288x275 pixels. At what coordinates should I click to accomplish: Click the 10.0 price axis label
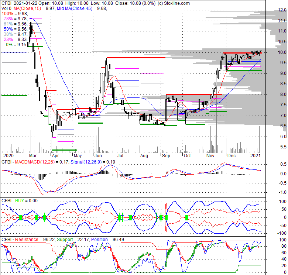pos(282,52)
